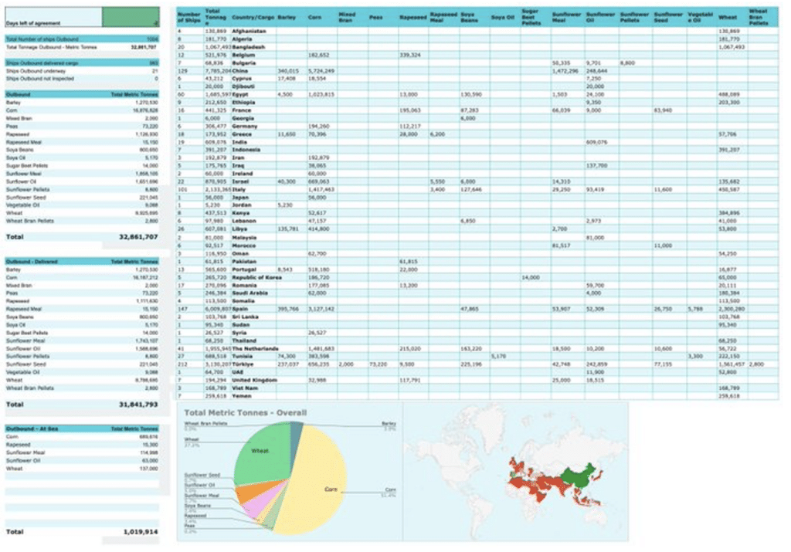Select the Bulgaria row label
The height and width of the screenshot is (552, 791).
[243, 63]
